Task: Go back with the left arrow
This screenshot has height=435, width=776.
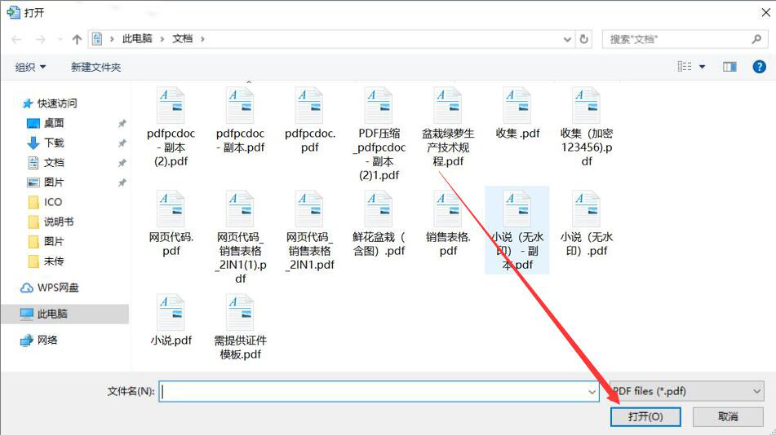Action: coord(16,40)
